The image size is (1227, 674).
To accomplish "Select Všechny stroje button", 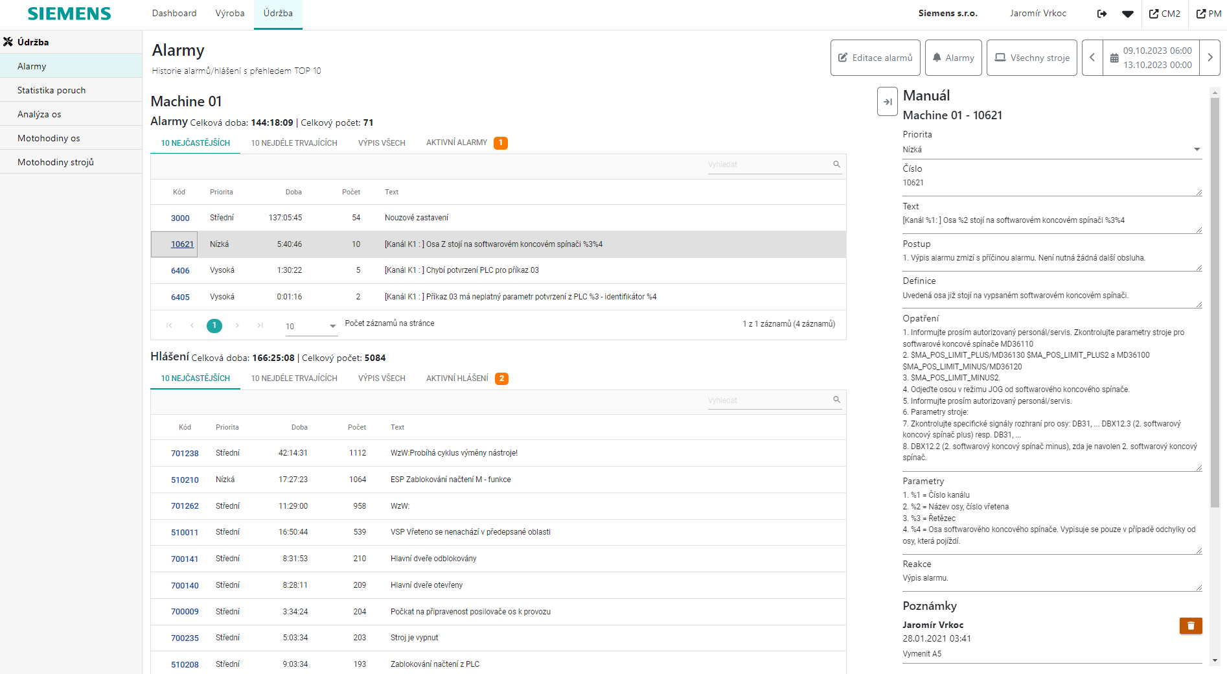I will [x=1031, y=58].
